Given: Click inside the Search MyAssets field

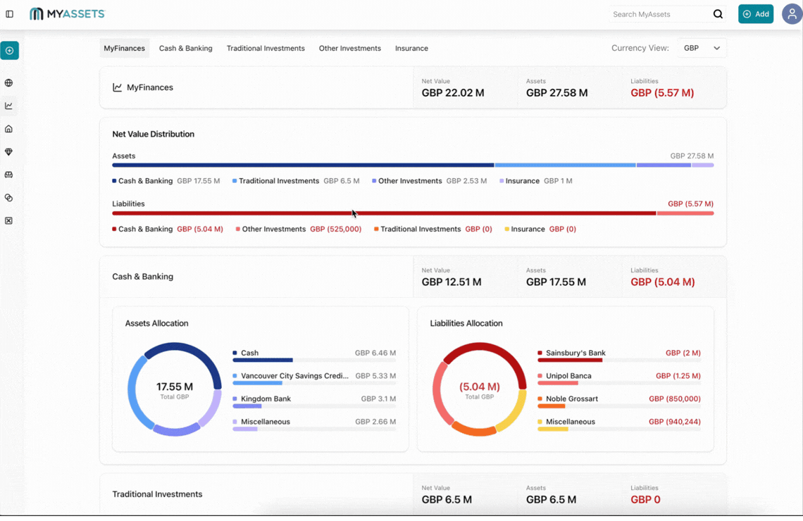Looking at the screenshot, I should 659,14.
